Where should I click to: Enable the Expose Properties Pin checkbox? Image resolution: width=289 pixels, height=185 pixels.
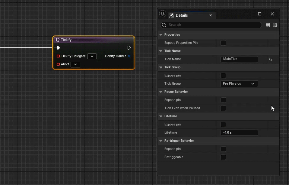click(x=223, y=43)
